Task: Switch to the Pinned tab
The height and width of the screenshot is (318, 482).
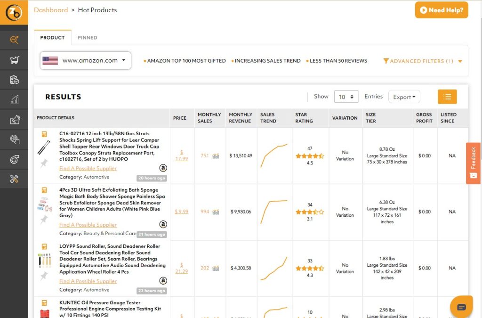Action: pos(88,38)
